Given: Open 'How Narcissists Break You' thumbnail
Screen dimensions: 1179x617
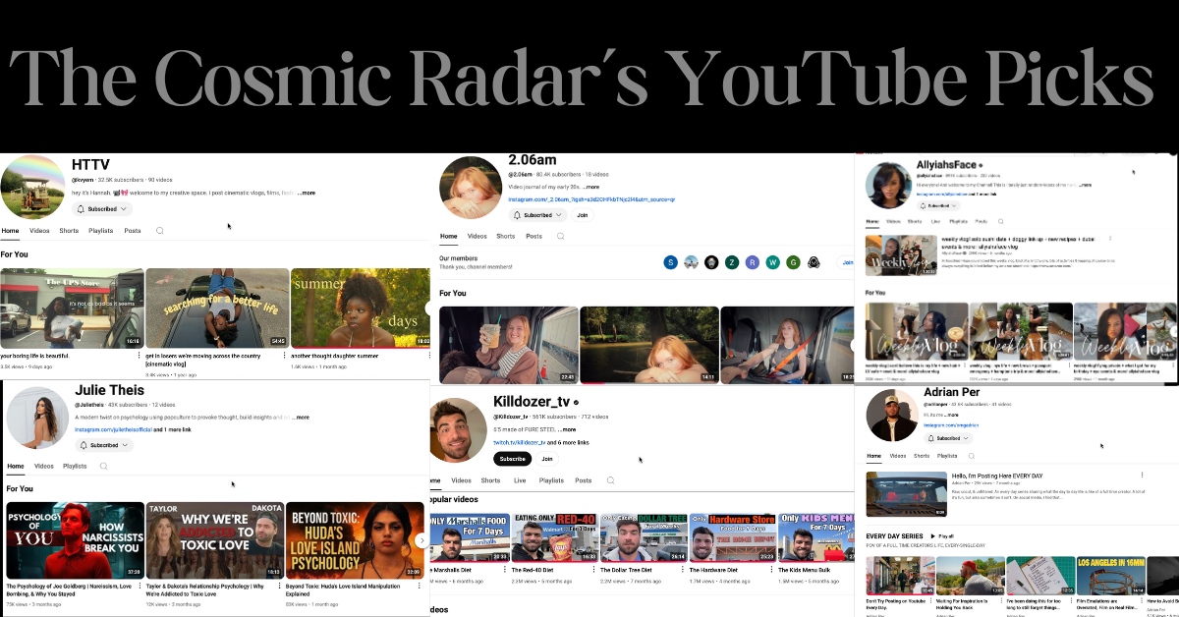Looking at the screenshot, I should tap(75, 540).
